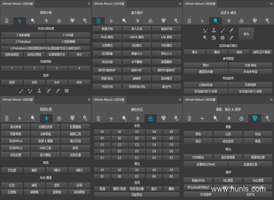
Task: Click the document icon in 加深 & 减淡 panel
Action: click(189, 21)
